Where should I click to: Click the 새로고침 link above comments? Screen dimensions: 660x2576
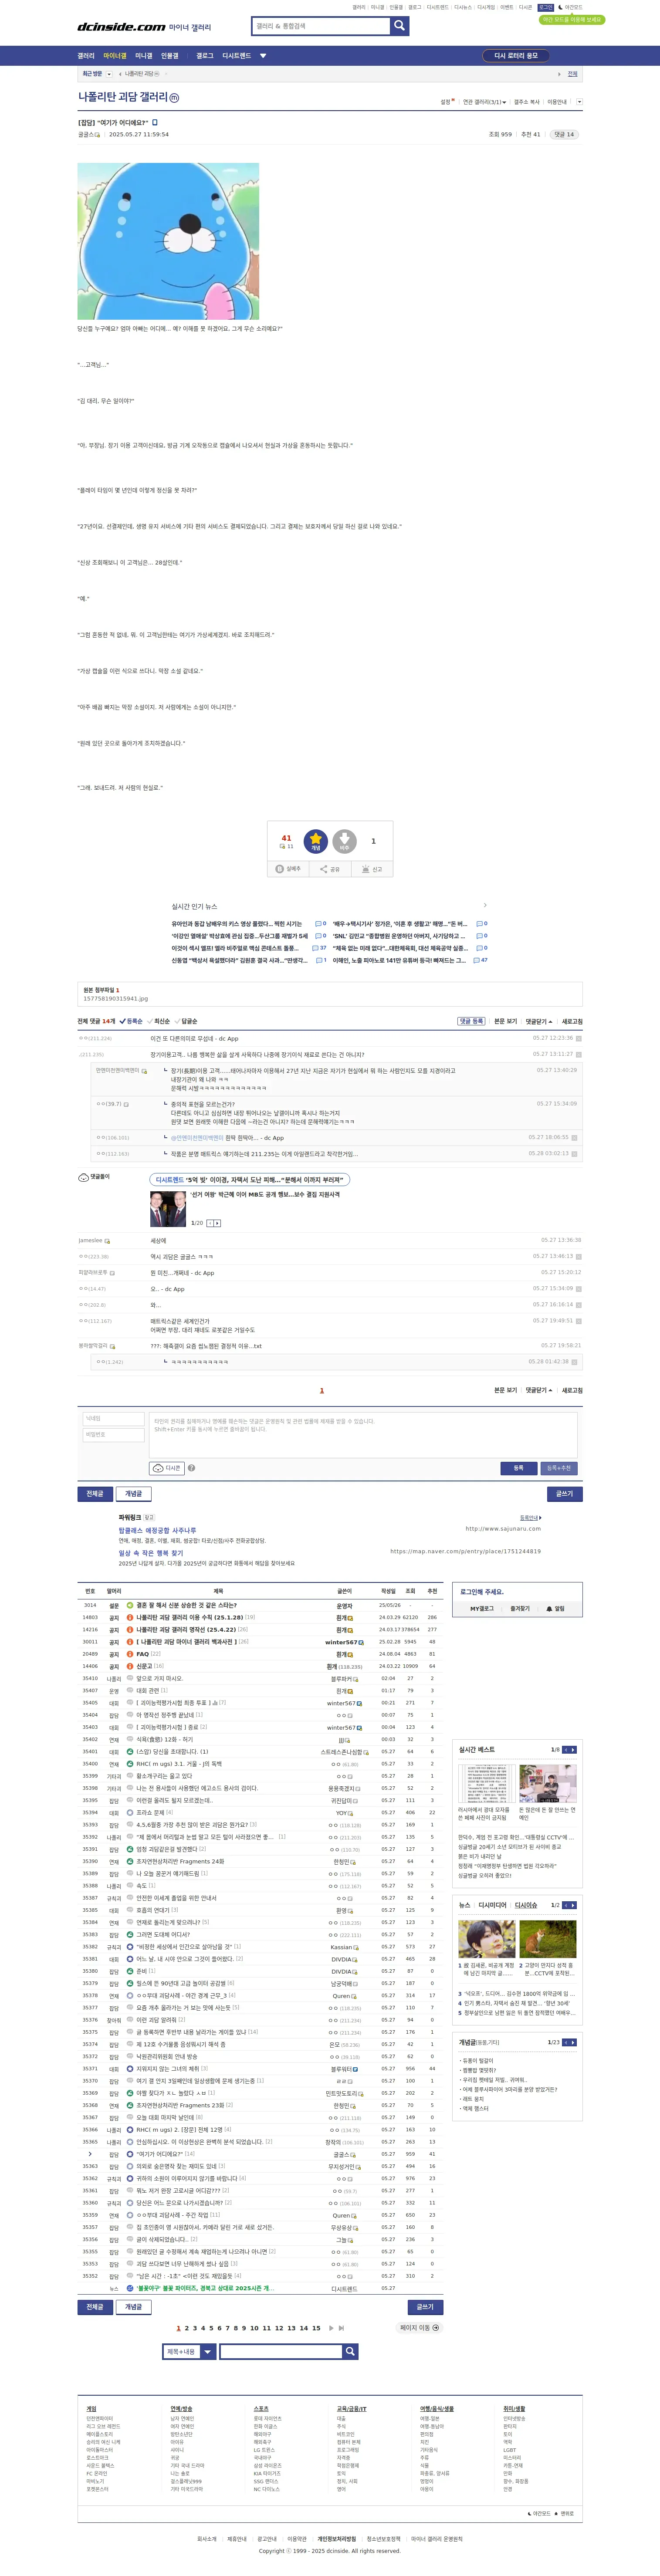[x=572, y=1021]
